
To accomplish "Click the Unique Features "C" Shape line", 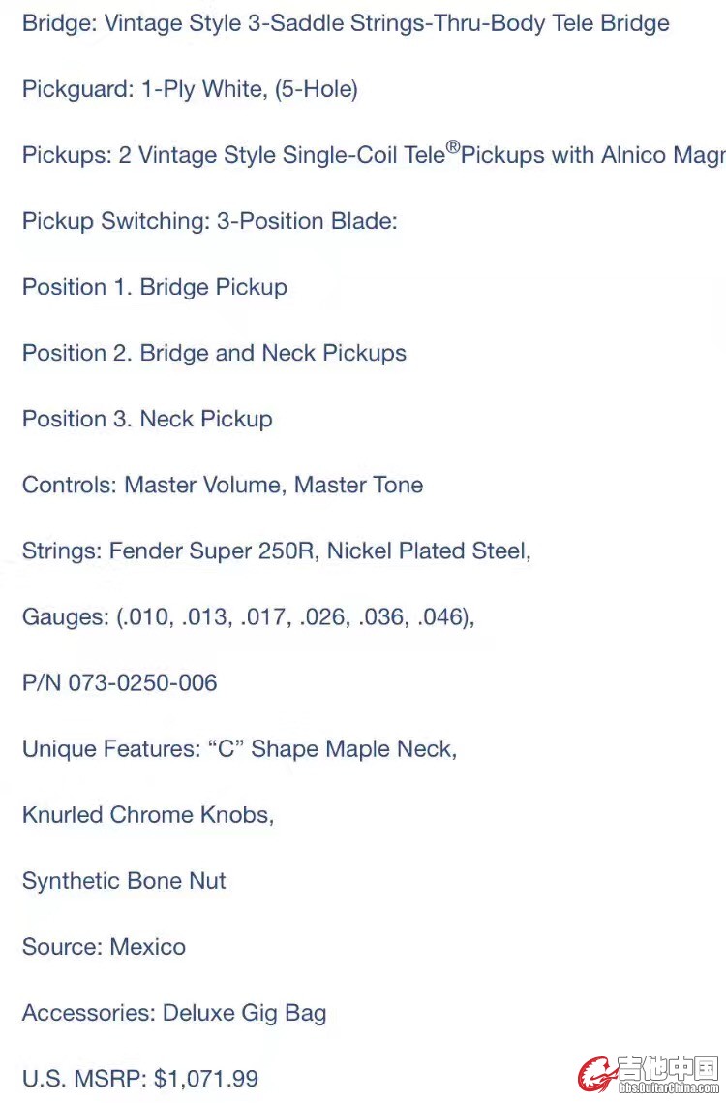I will 240,748.
